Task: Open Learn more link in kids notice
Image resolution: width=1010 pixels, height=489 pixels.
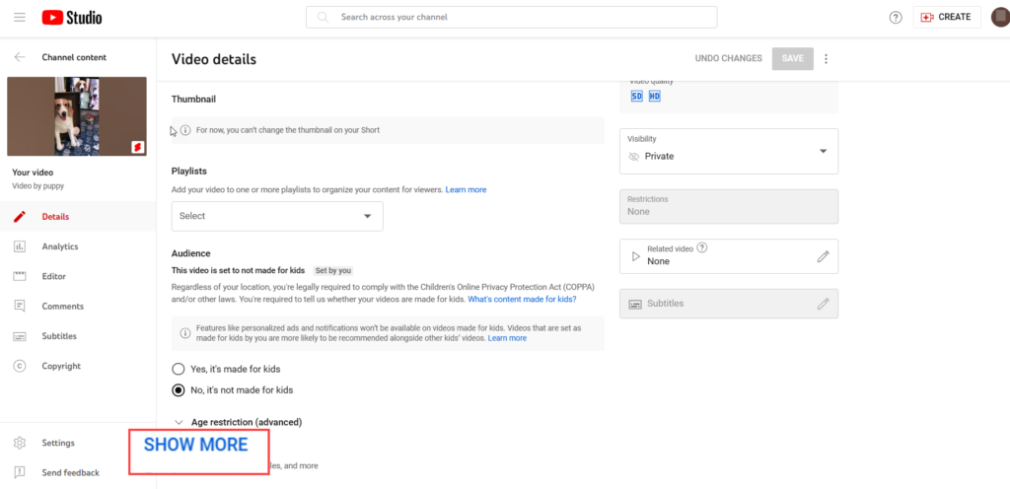Action: pos(507,338)
